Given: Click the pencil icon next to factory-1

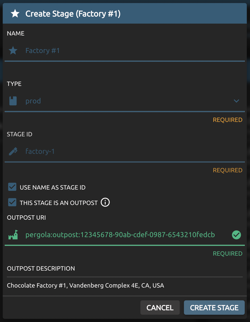Looking at the screenshot, I should [13, 151].
